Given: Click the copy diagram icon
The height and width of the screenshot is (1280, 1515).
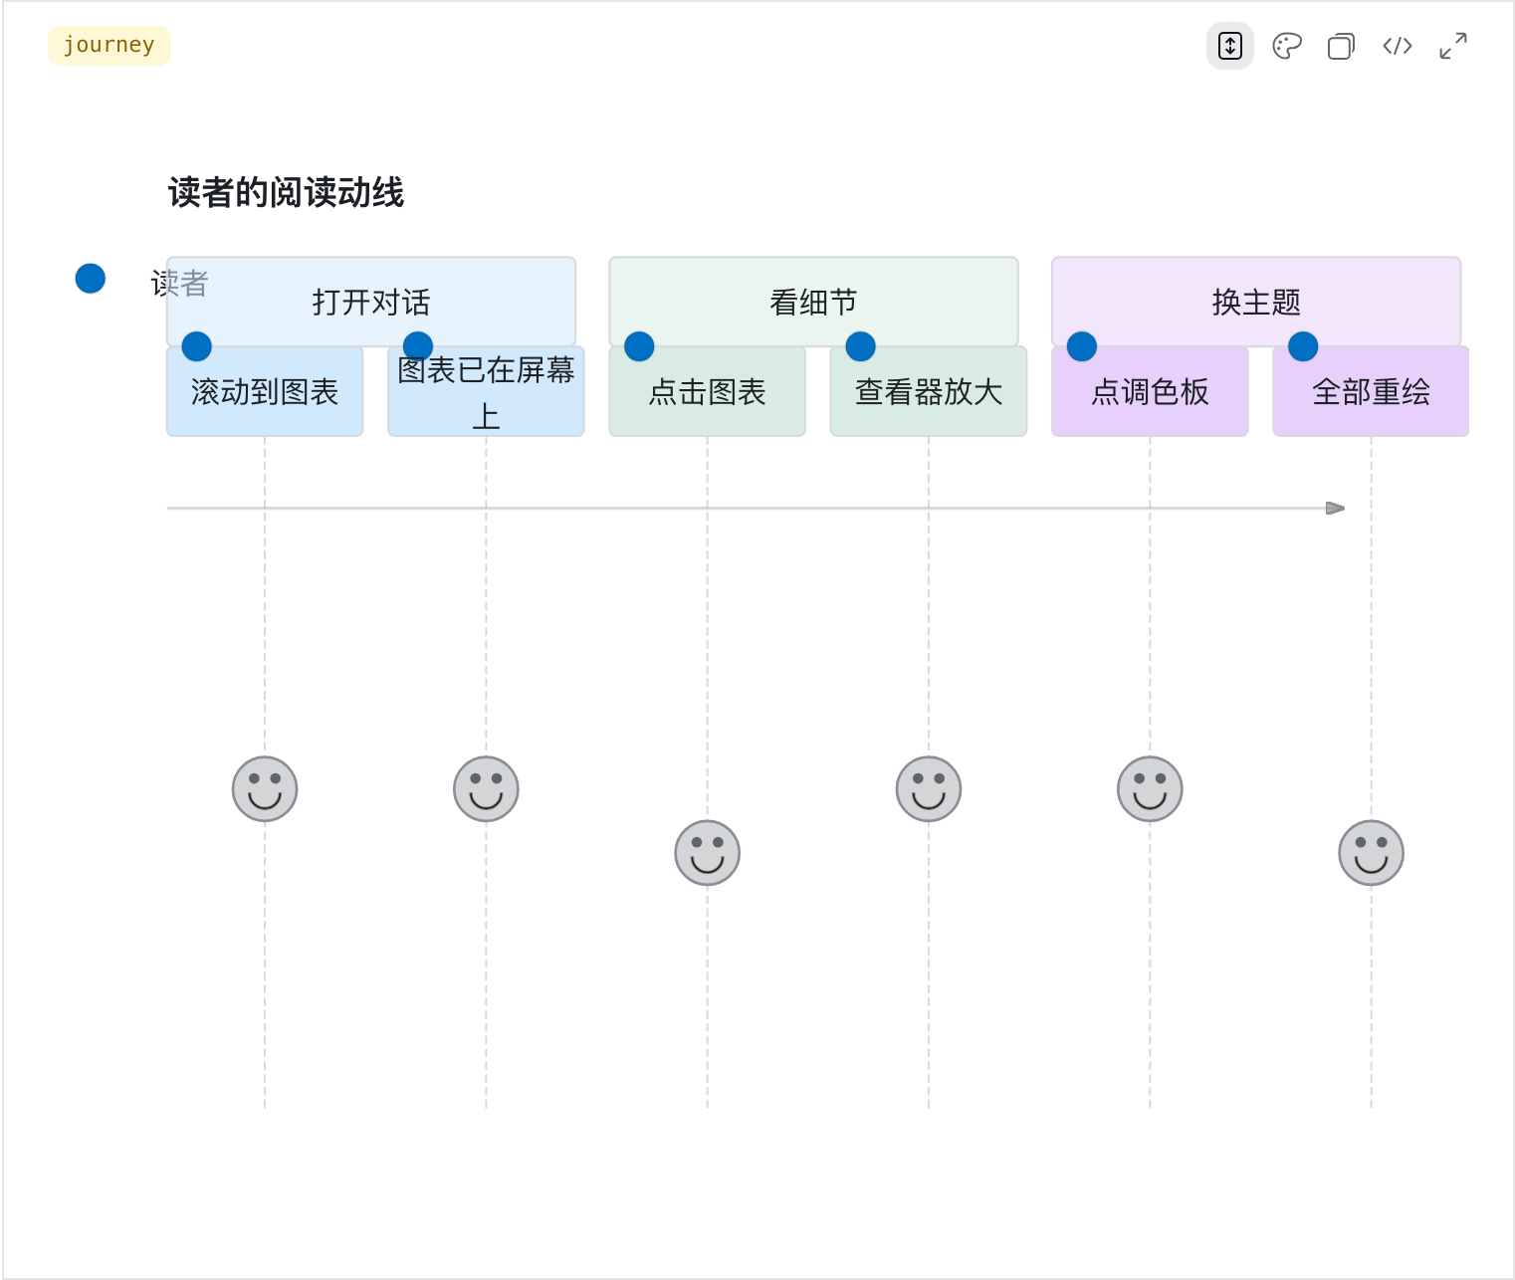Looking at the screenshot, I should pos(1341,46).
